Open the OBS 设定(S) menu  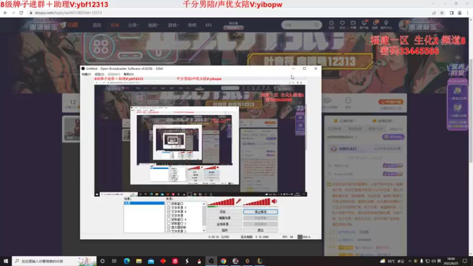99,74
